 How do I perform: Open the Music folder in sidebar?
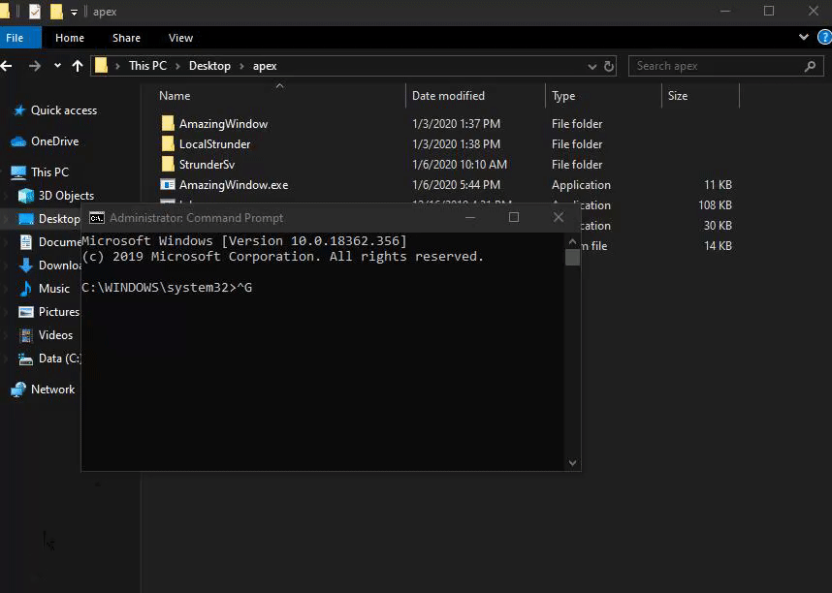tap(54, 289)
